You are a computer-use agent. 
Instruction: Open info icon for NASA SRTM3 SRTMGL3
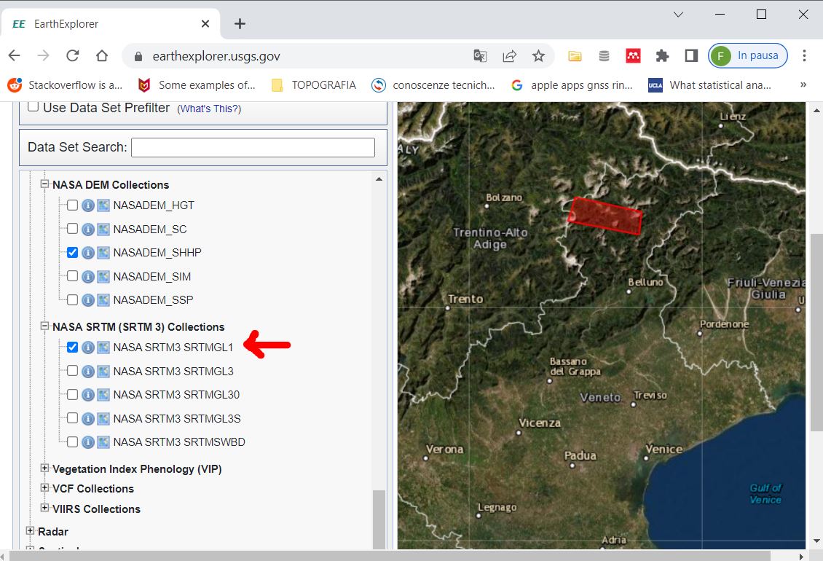pos(88,372)
